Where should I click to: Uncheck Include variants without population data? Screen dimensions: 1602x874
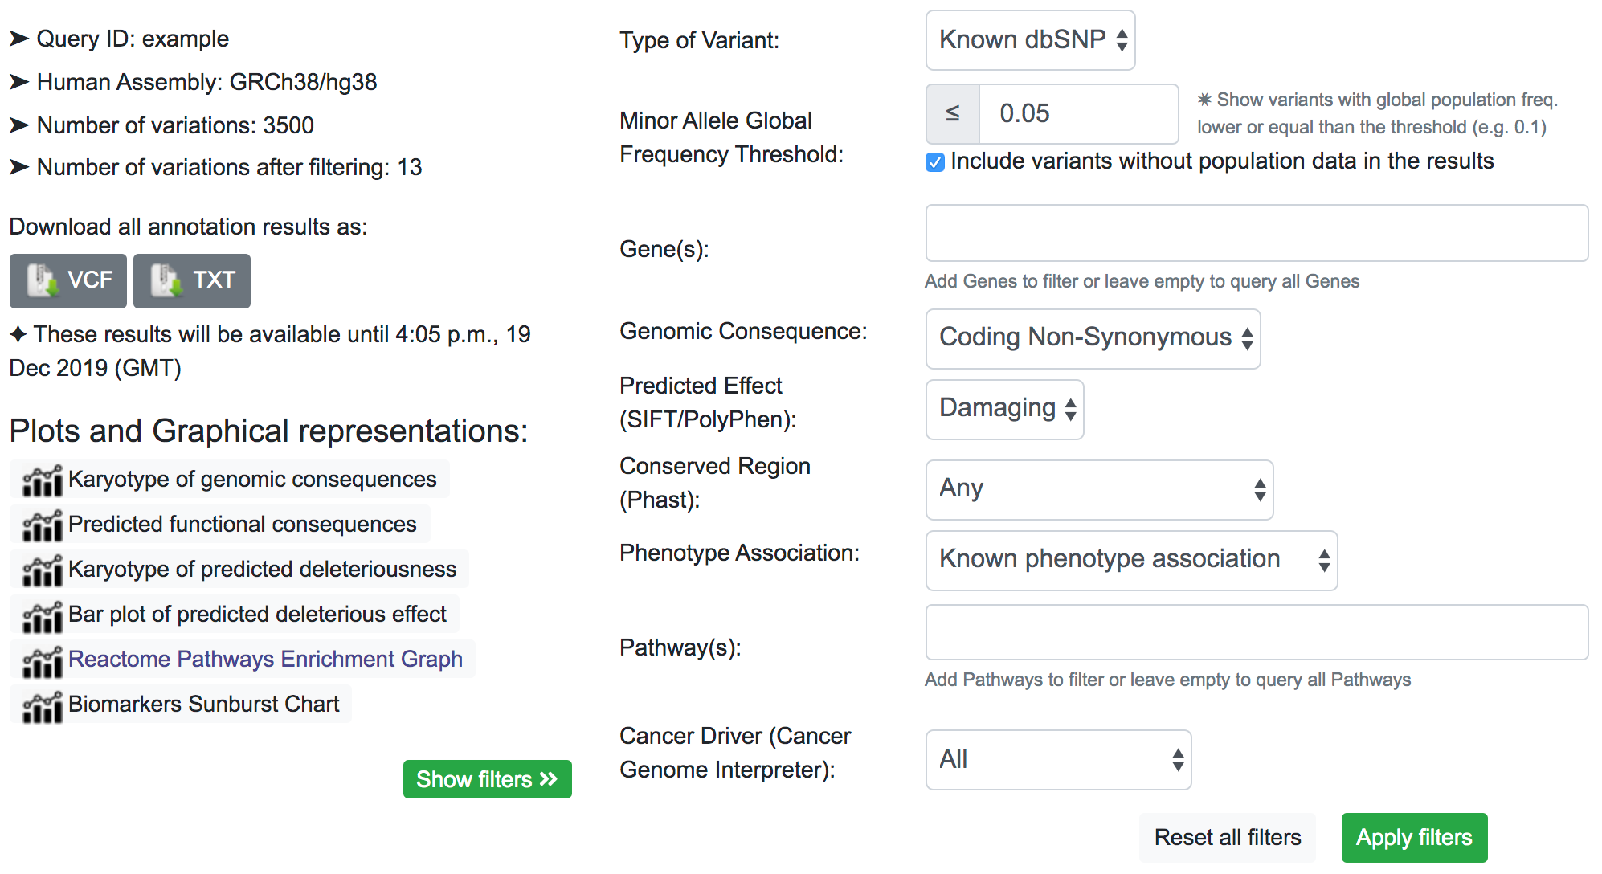tap(935, 162)
